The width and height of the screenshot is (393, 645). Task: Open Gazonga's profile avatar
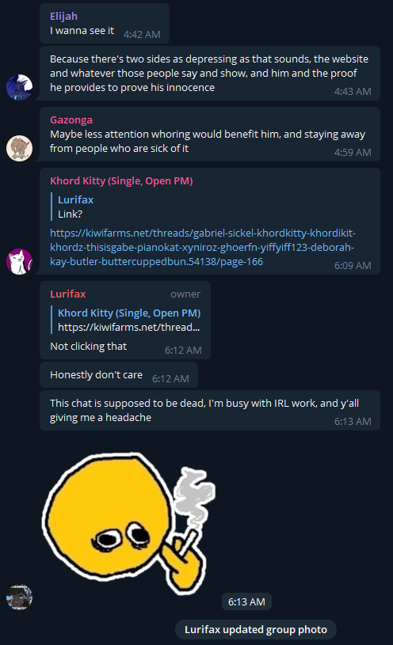(x=19, y=148)
